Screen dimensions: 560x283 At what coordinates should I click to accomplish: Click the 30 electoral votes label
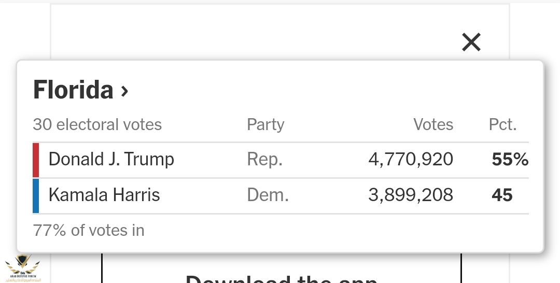97,125
